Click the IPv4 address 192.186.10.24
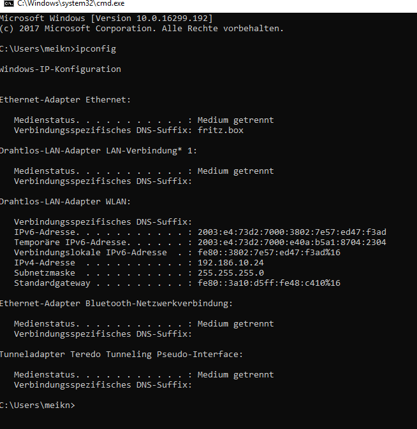417x429 pixels. coord(231,263)
